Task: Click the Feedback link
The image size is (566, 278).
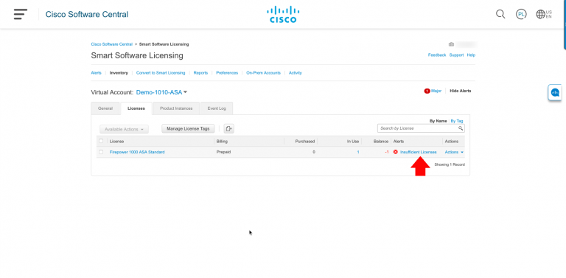Action: pos(437,55)
